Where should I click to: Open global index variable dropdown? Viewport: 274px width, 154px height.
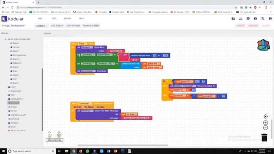pyautogui.click(x=154, y=67)
